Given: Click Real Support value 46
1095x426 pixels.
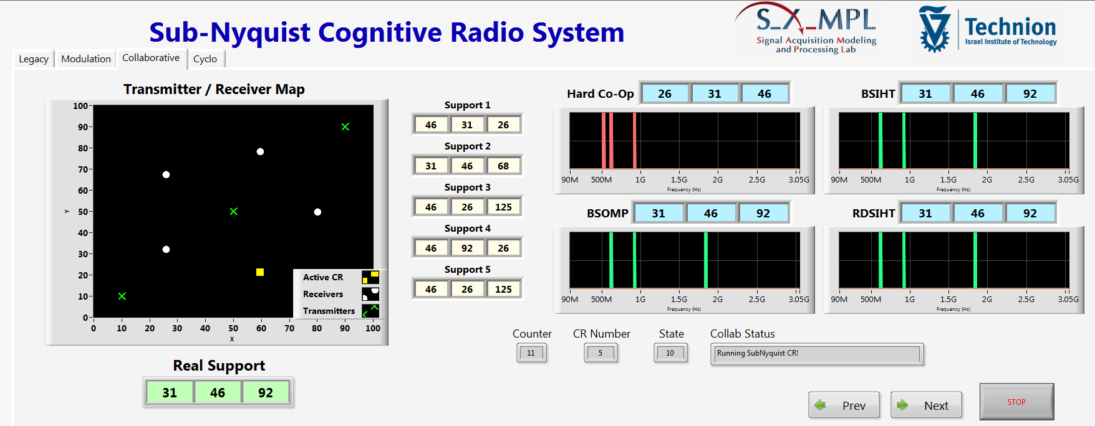Looking at the screenshot, I should [x=218, y=392].
